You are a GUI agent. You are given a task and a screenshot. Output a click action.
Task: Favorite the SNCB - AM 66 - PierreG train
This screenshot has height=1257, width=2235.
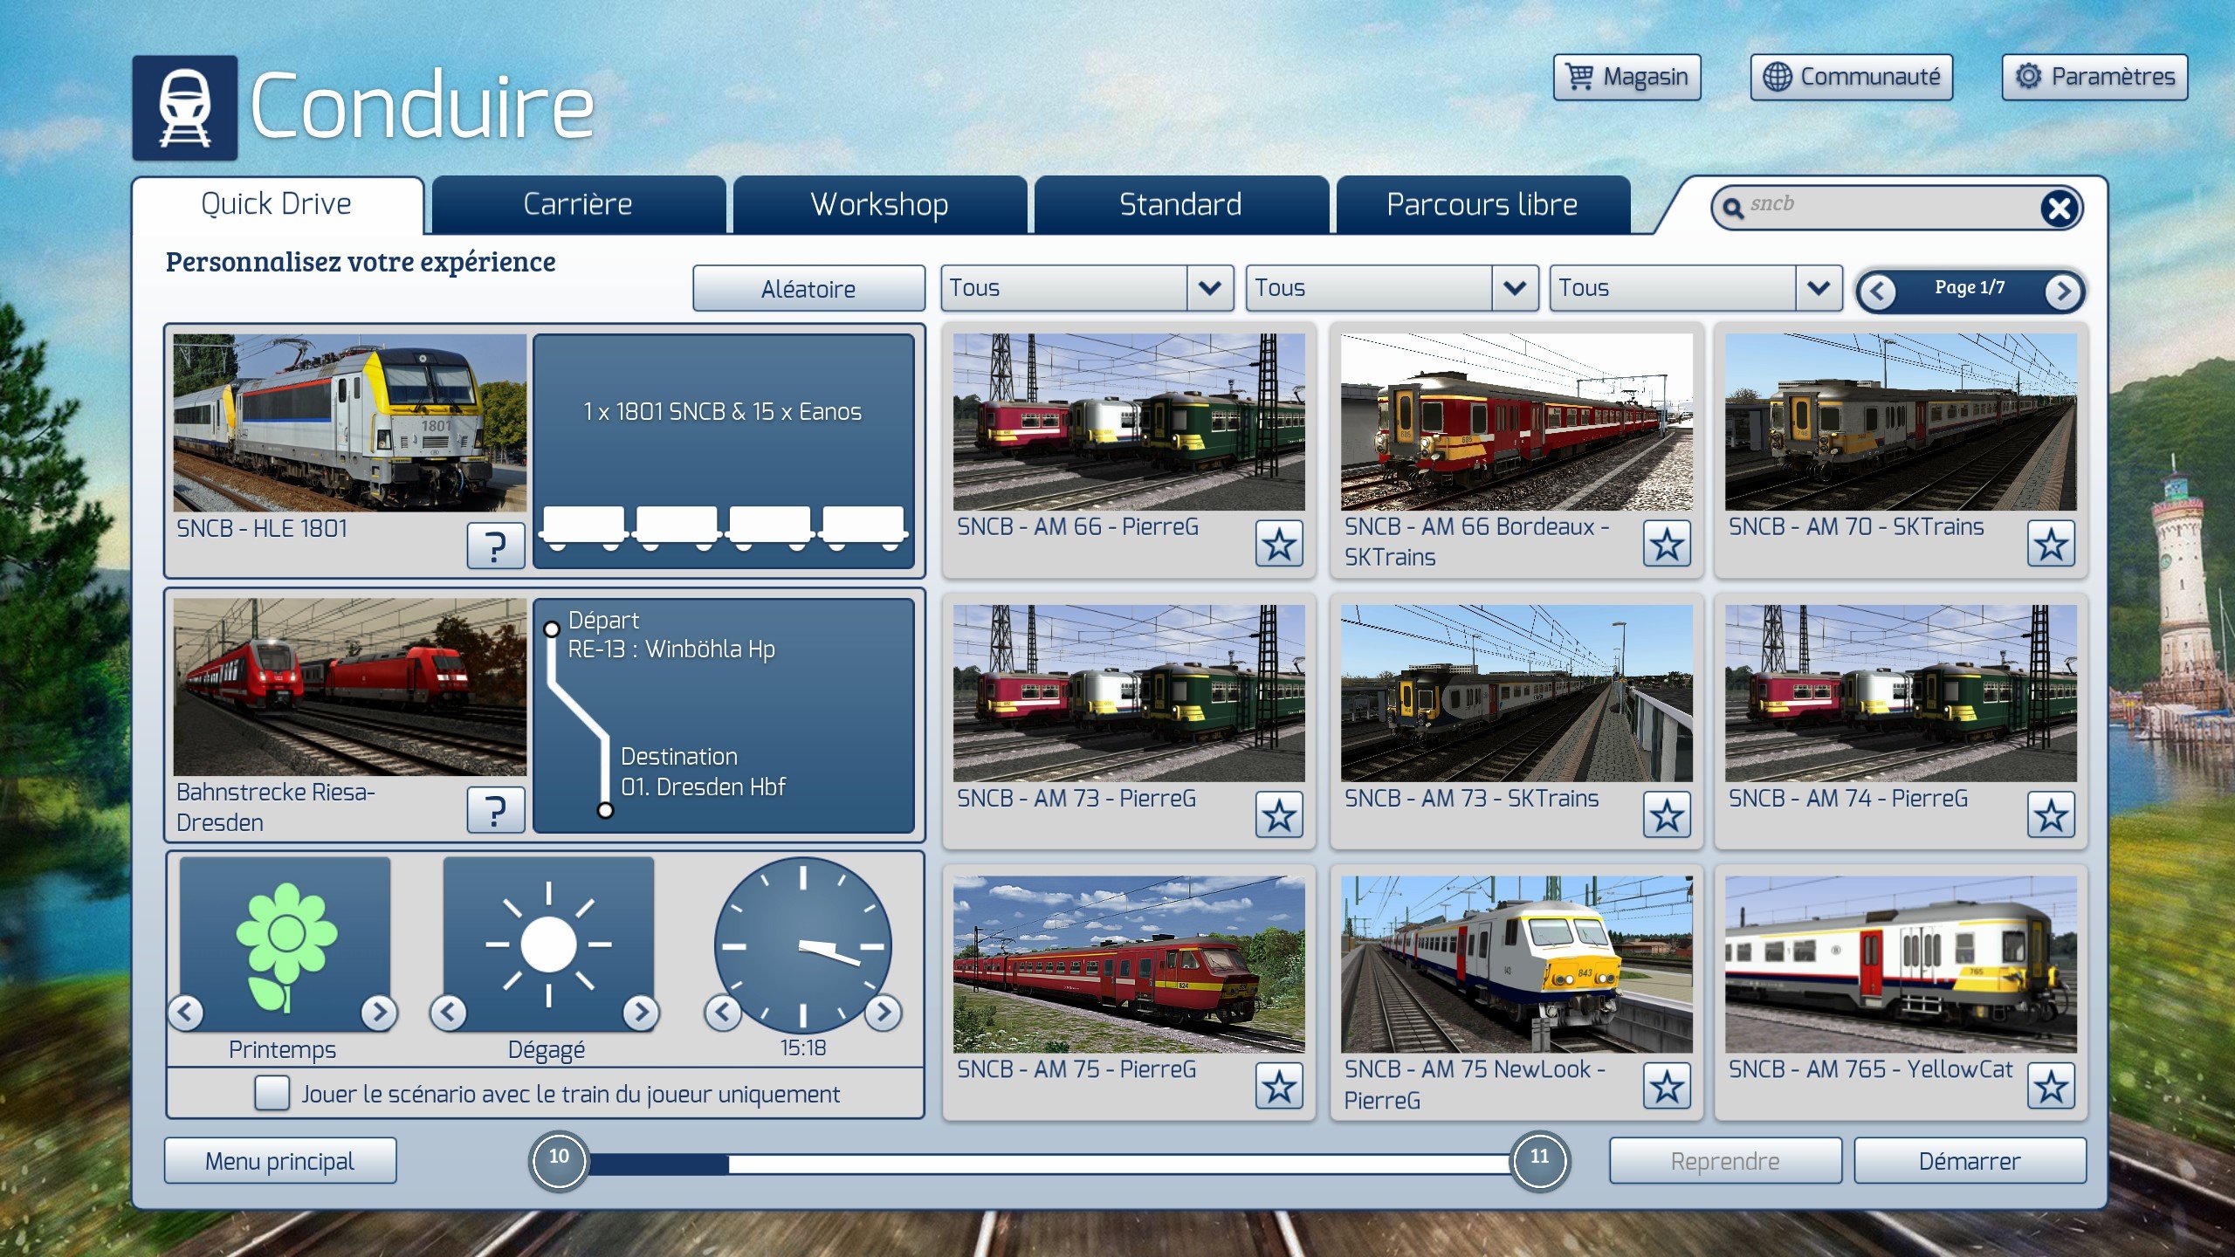(x=1279, y=544)
